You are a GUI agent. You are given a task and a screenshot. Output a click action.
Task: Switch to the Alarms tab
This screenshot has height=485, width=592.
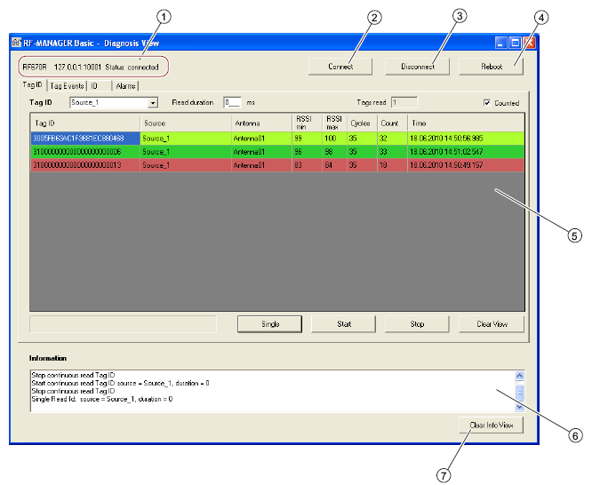coord(125,86)
